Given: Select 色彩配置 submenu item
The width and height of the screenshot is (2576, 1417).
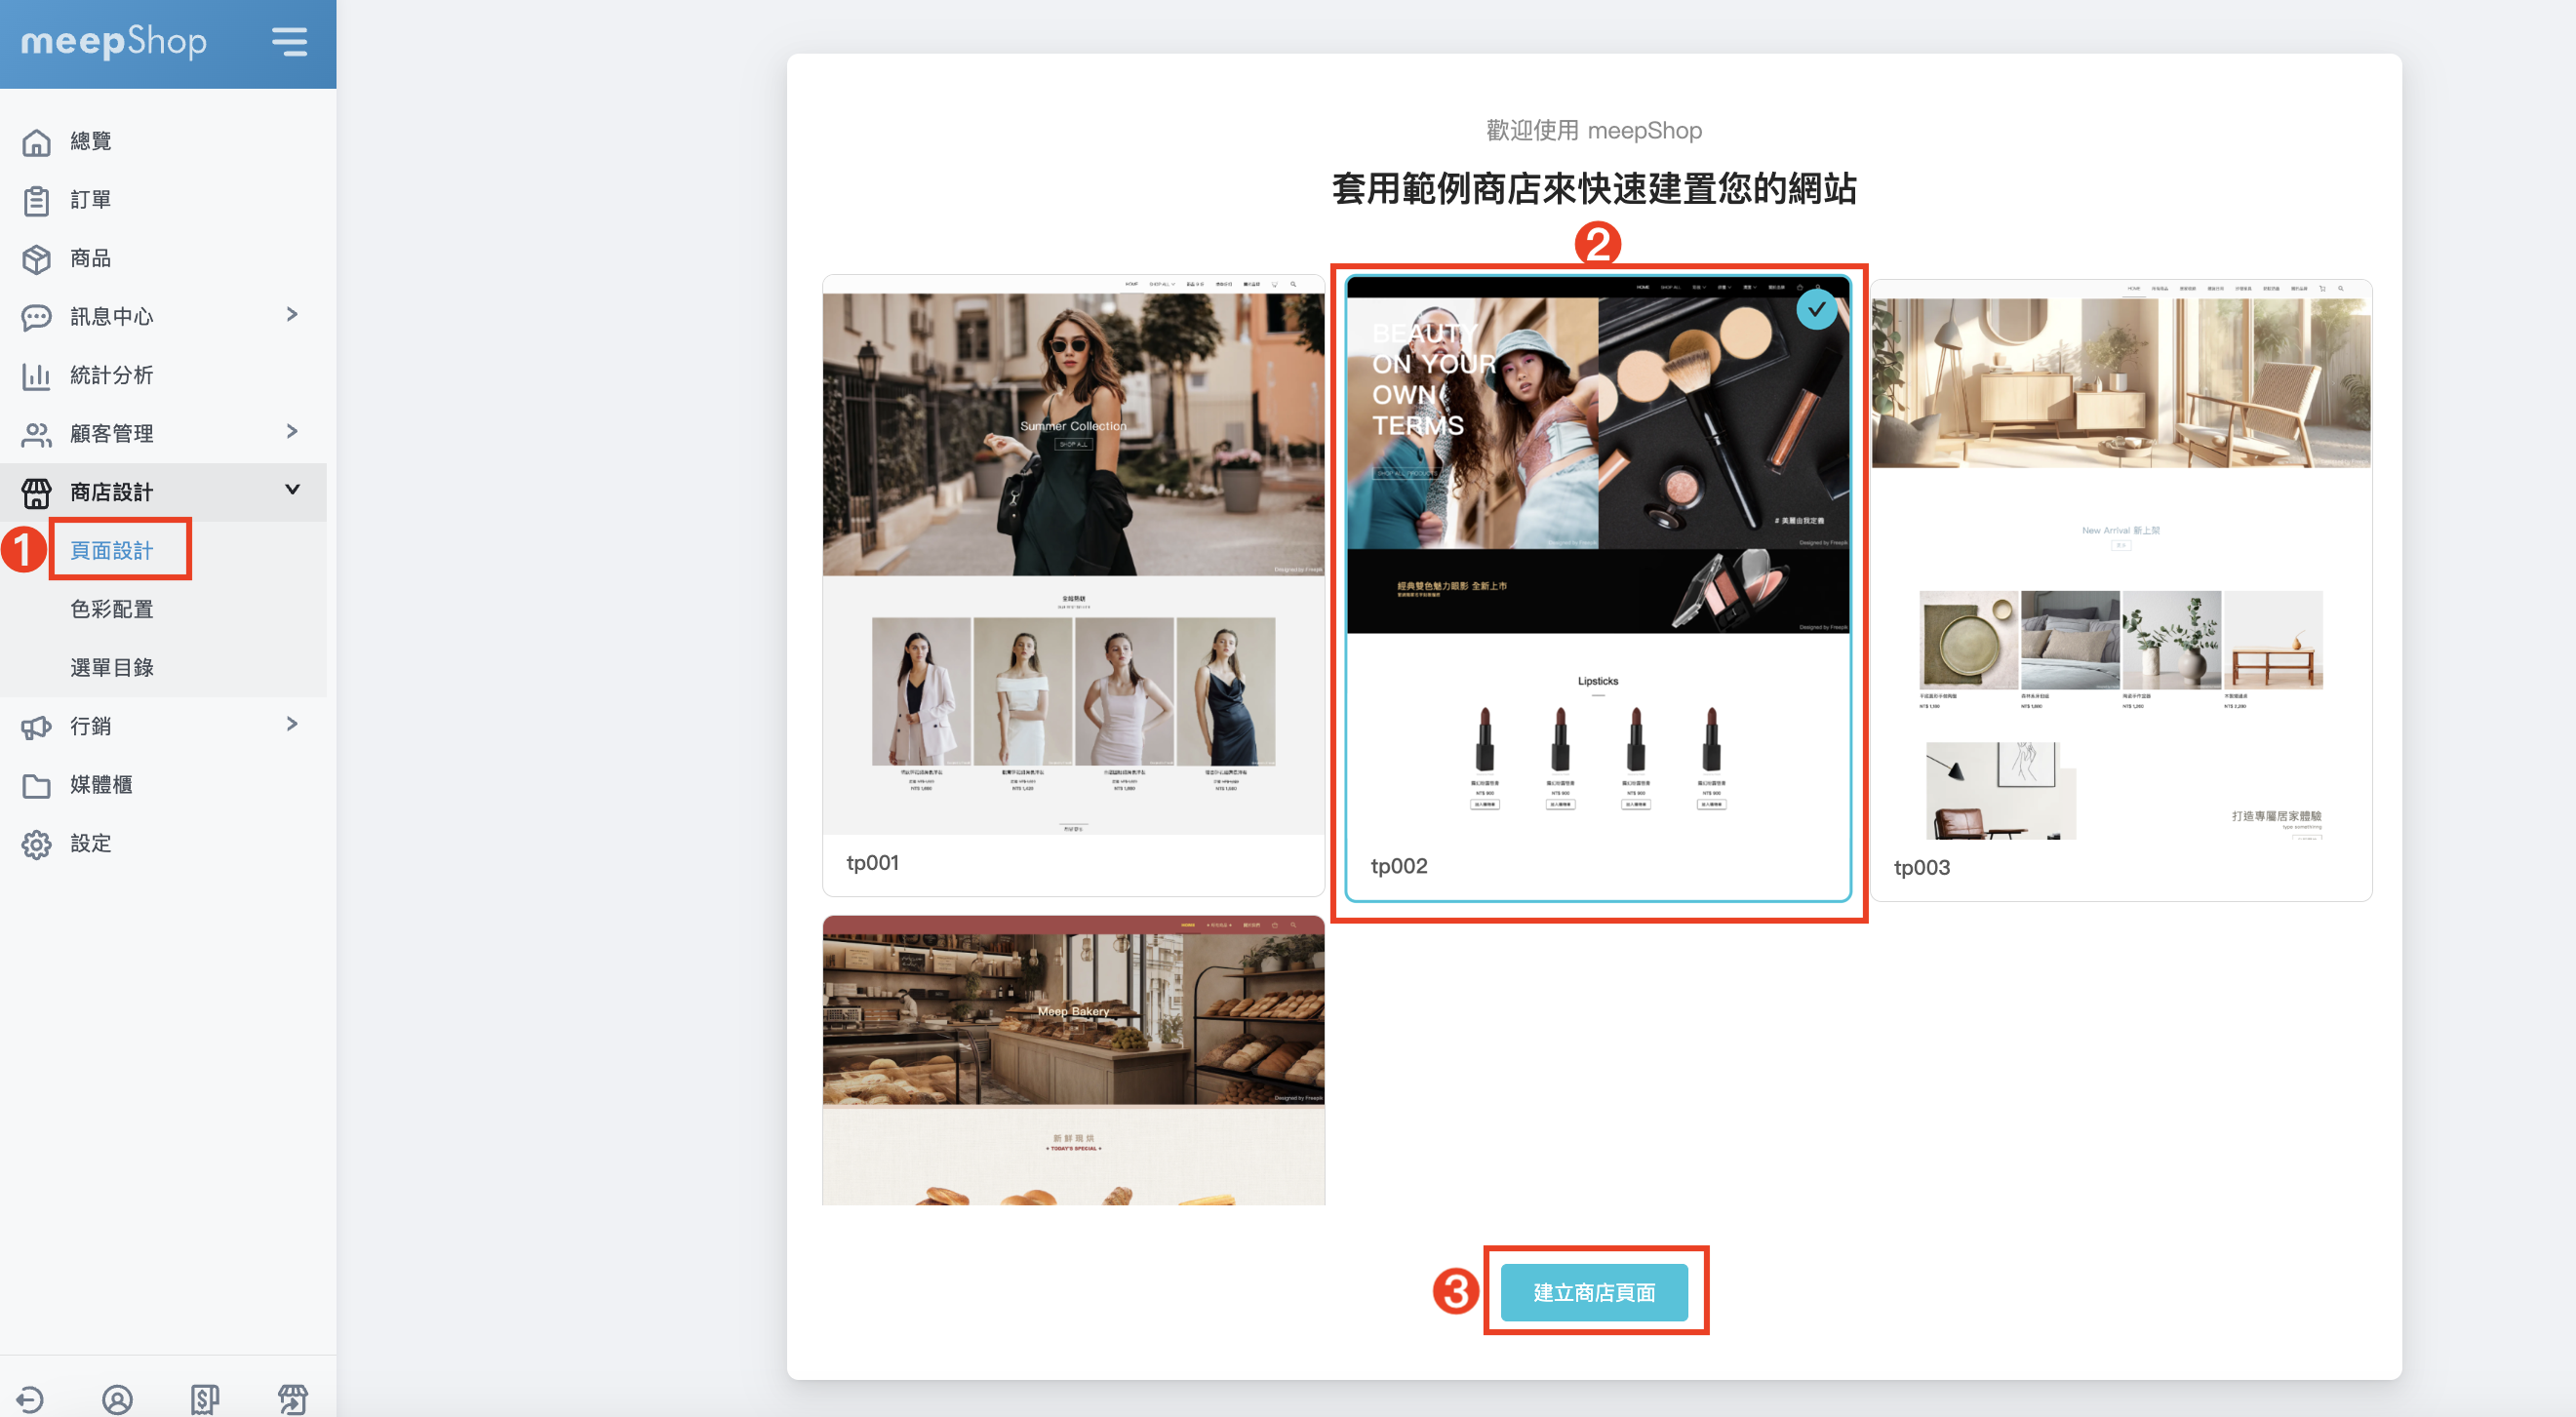Looking at the screenshot, I should (111, 609).
